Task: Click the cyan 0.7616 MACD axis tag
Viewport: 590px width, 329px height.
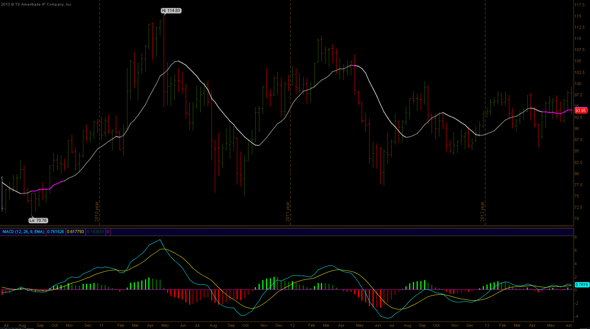Action: 581,285
